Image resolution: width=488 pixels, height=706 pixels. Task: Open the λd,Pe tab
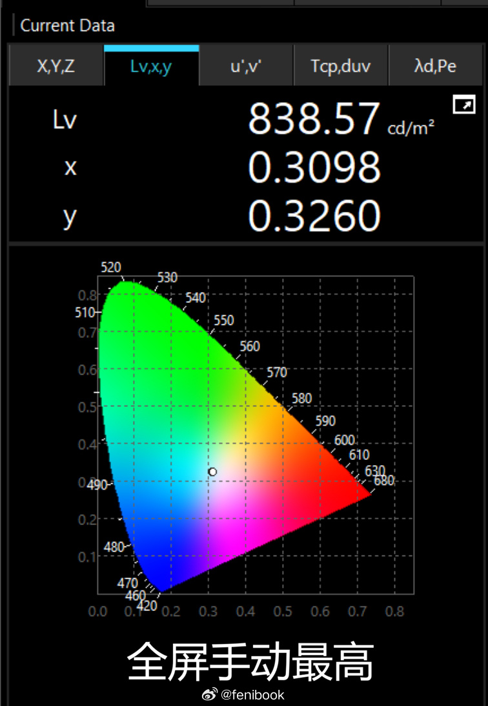435,66
